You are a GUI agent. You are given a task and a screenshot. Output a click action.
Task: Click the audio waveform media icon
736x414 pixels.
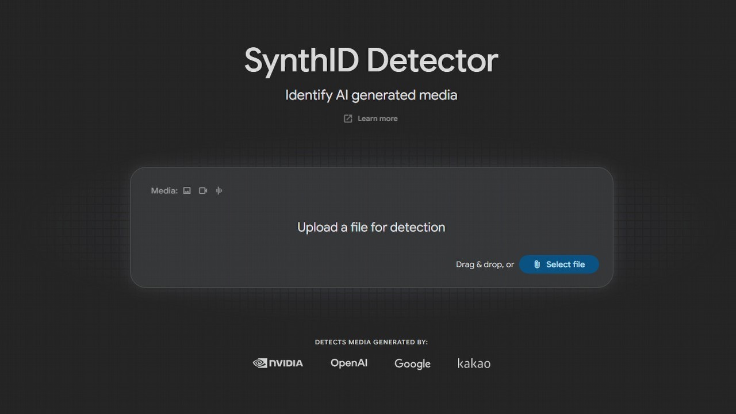pyautogui.click(x=219, y=190)
